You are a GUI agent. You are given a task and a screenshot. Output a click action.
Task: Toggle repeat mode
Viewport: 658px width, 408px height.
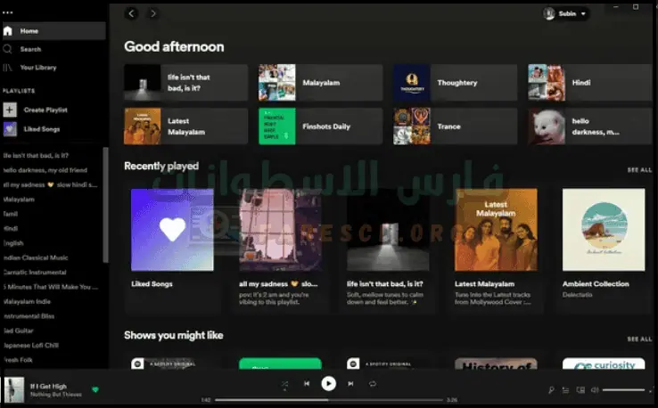(372, 384)
